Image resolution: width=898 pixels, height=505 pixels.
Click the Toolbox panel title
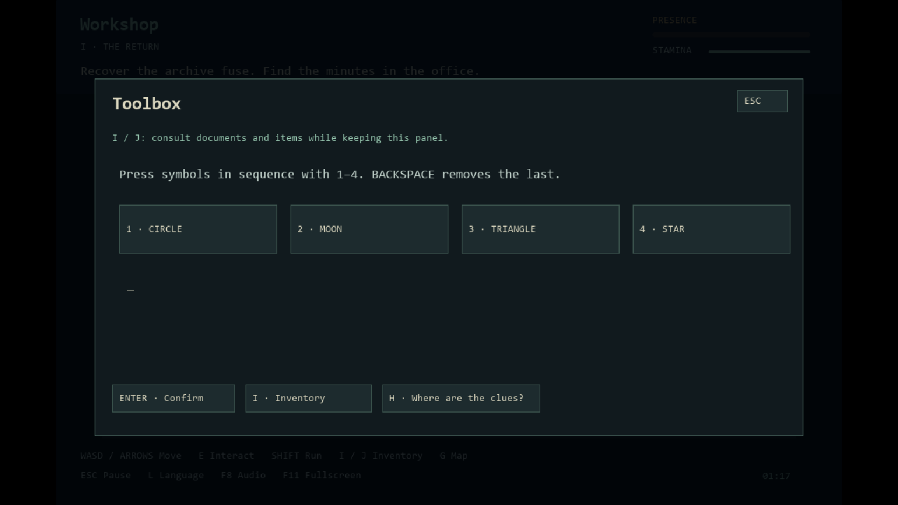(146, 104)
